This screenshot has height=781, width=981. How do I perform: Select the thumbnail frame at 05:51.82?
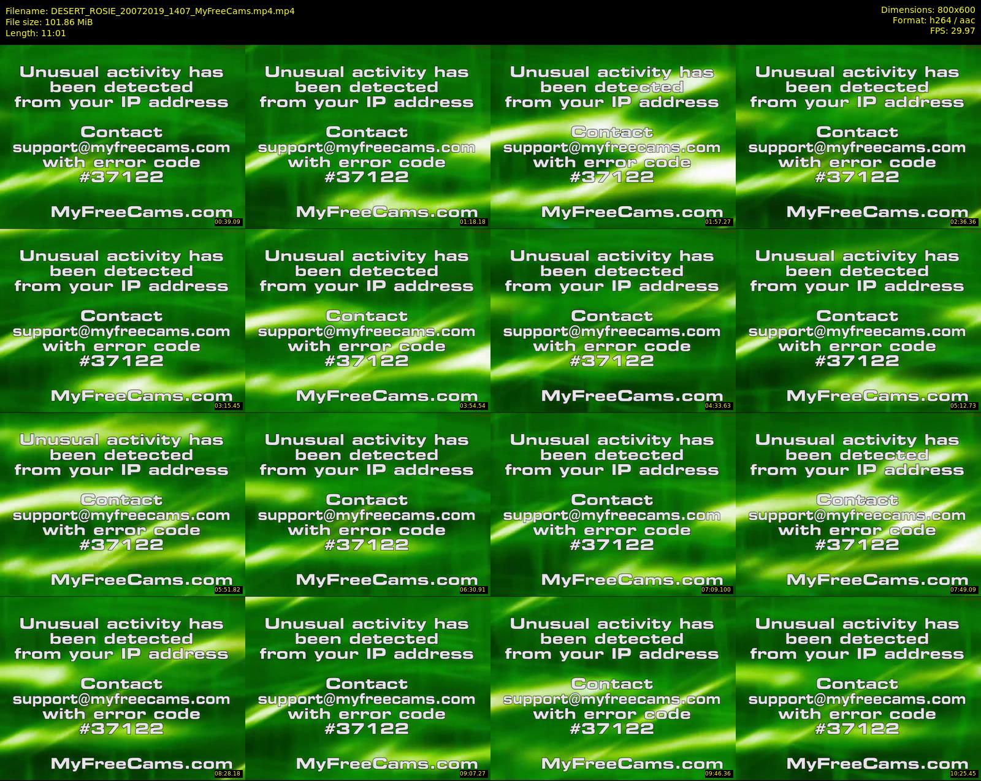coord(122,505)
